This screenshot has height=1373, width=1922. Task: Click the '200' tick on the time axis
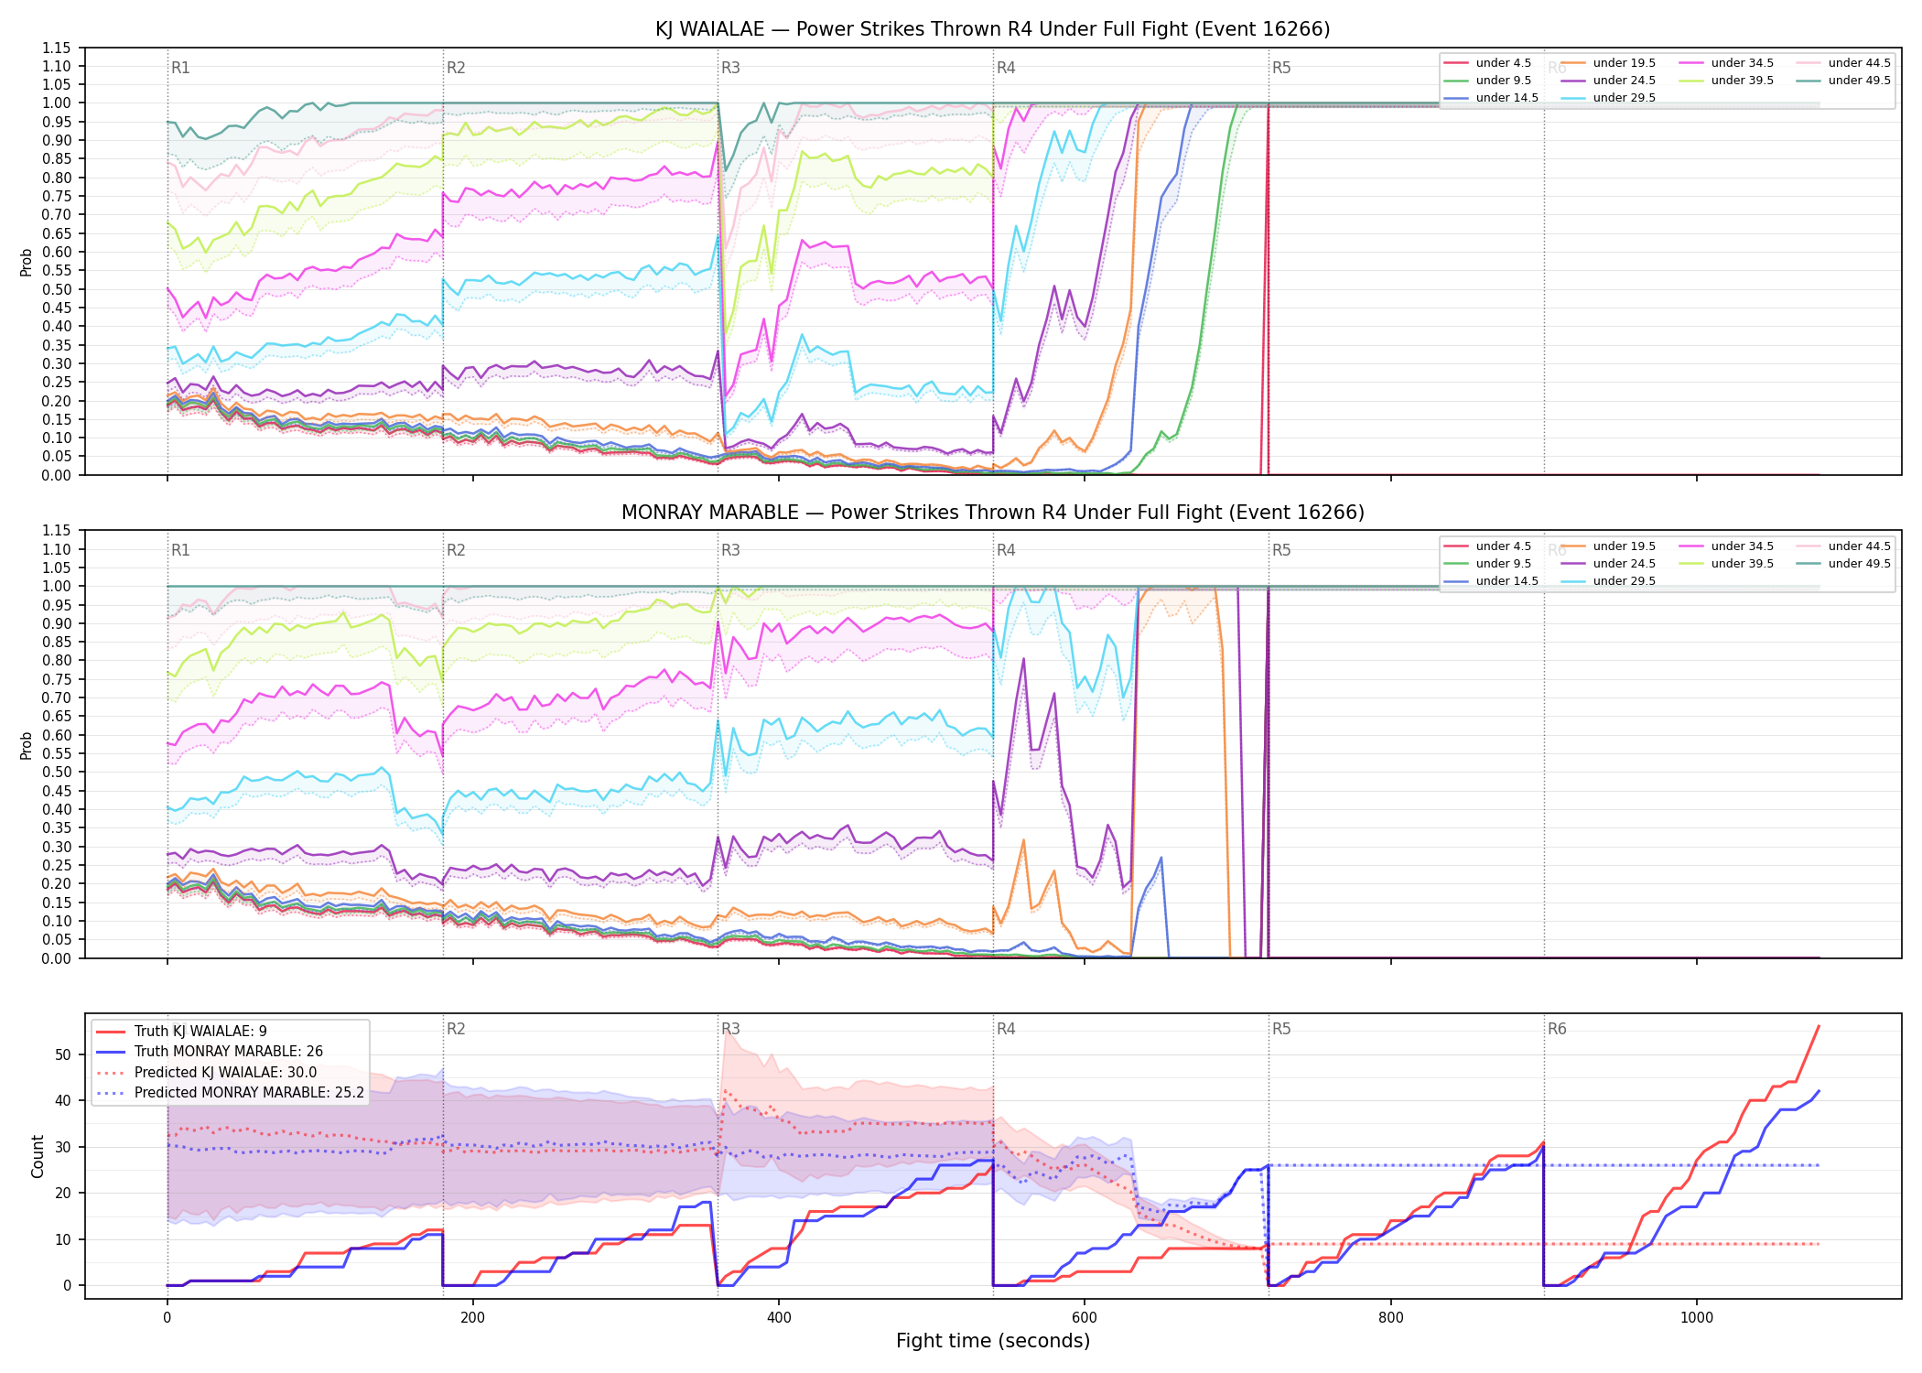[473, 1317]
